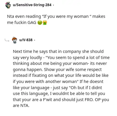
Task: Click the vomiting face emoji
Action: 45,22
